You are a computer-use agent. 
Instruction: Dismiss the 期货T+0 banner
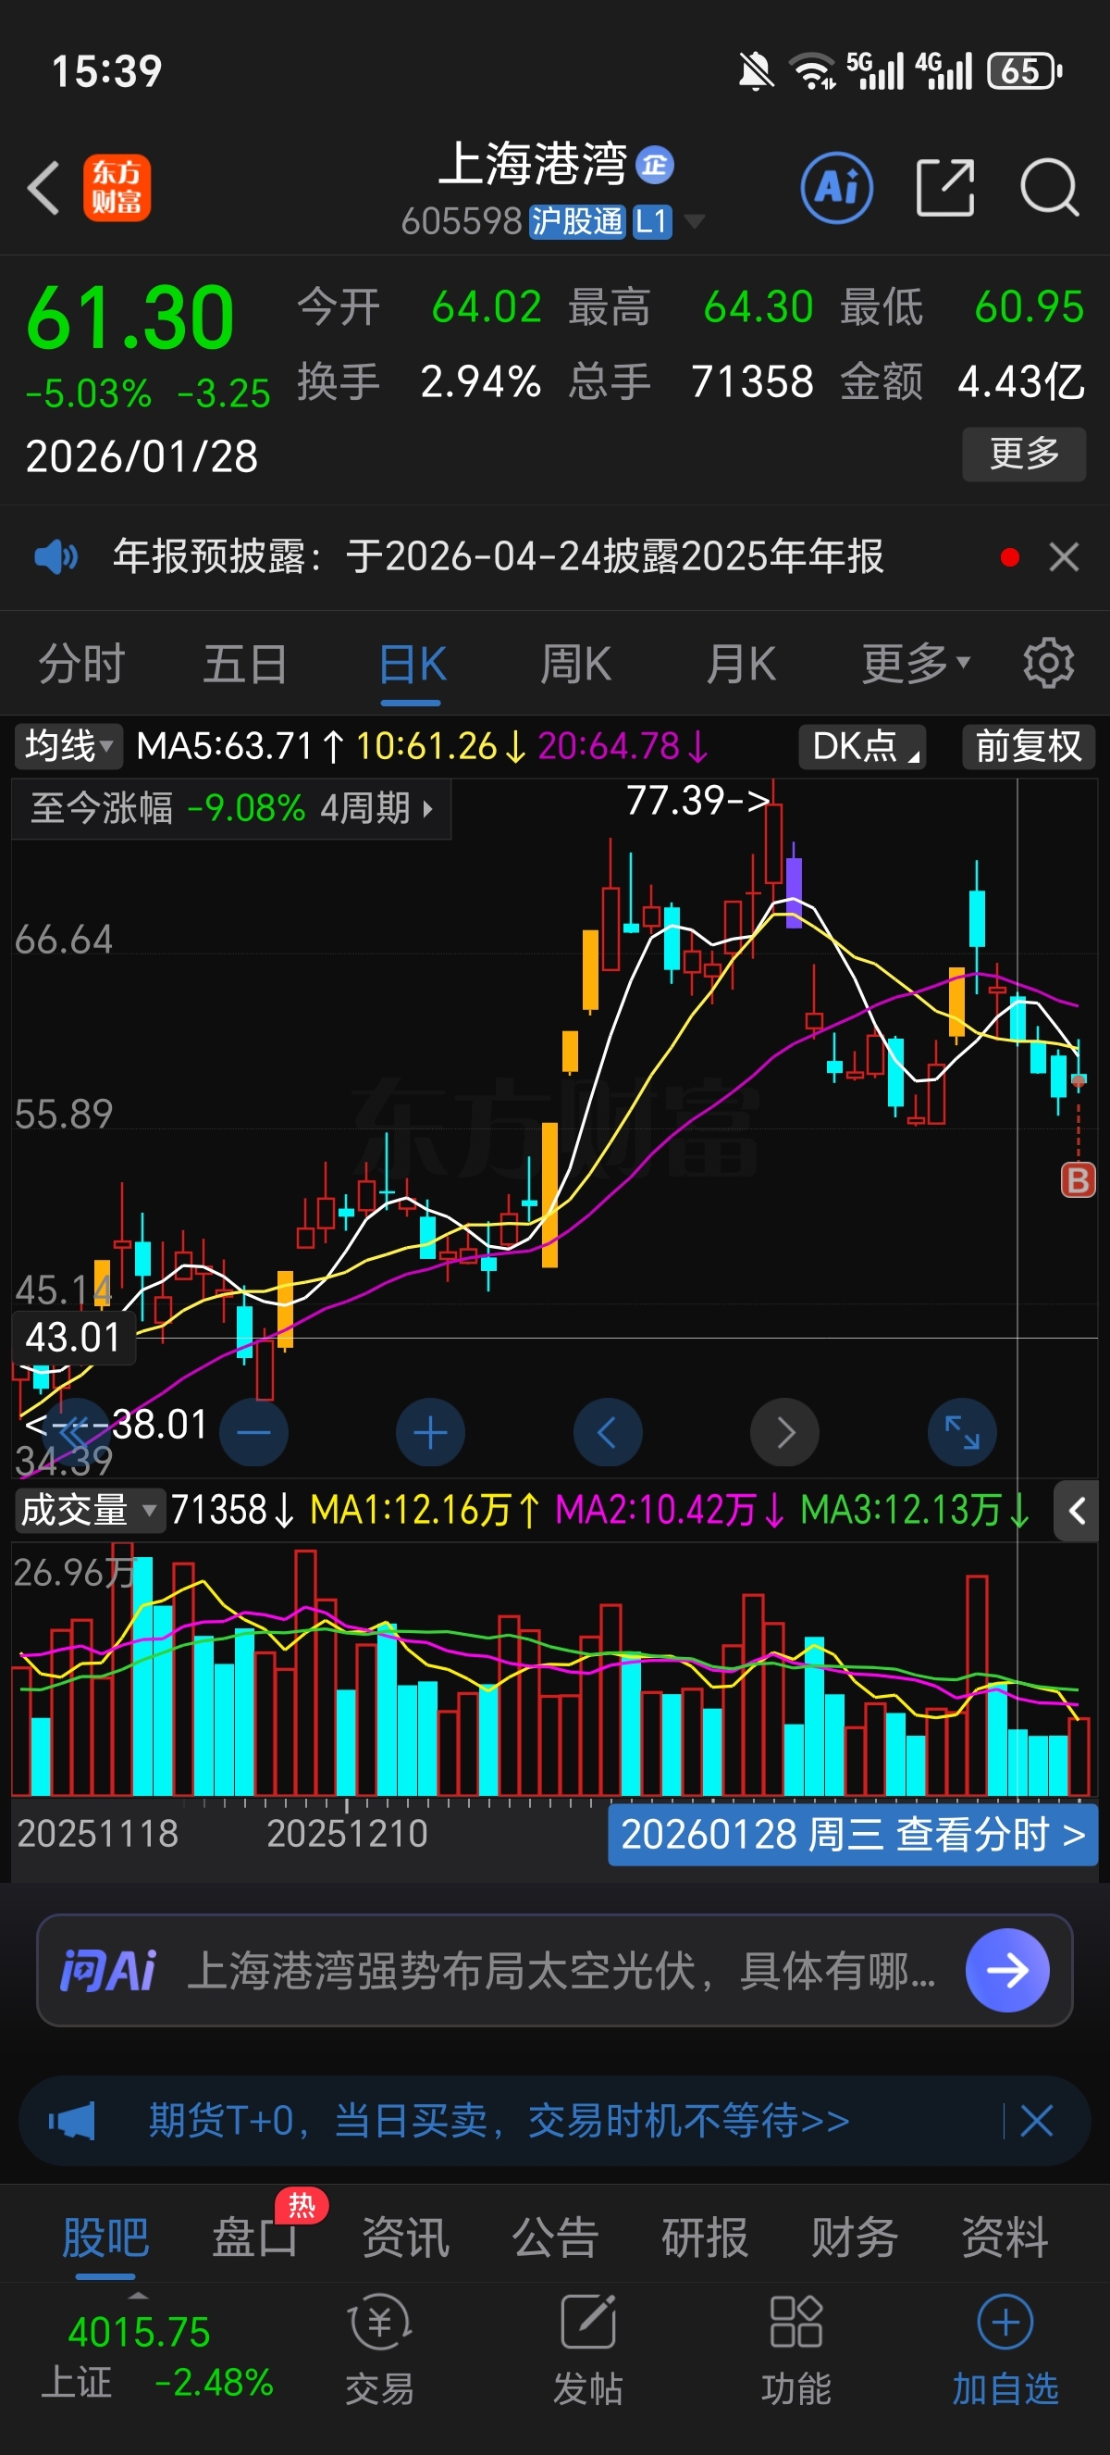click(1036, 2121)
